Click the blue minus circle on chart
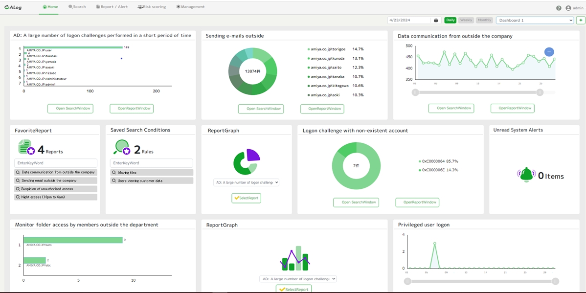Image resolution: width=586 pixels, height=293 pixels. tap(549, 52)
